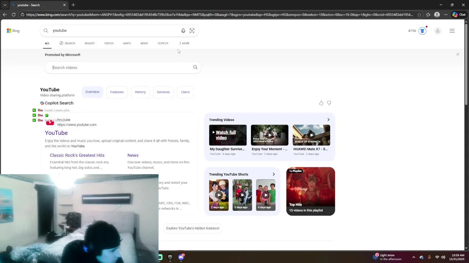
Task: Click the magnifier icon in Bing search box
Action: point(46,31)
